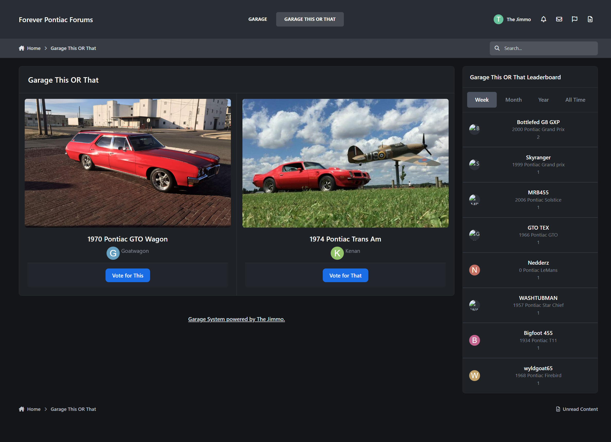The height and width of the screenshot is (442, 611).
Task: Click the home icon in footer breadcrumb
Action: pyautogui.click(x=22, y=409)
